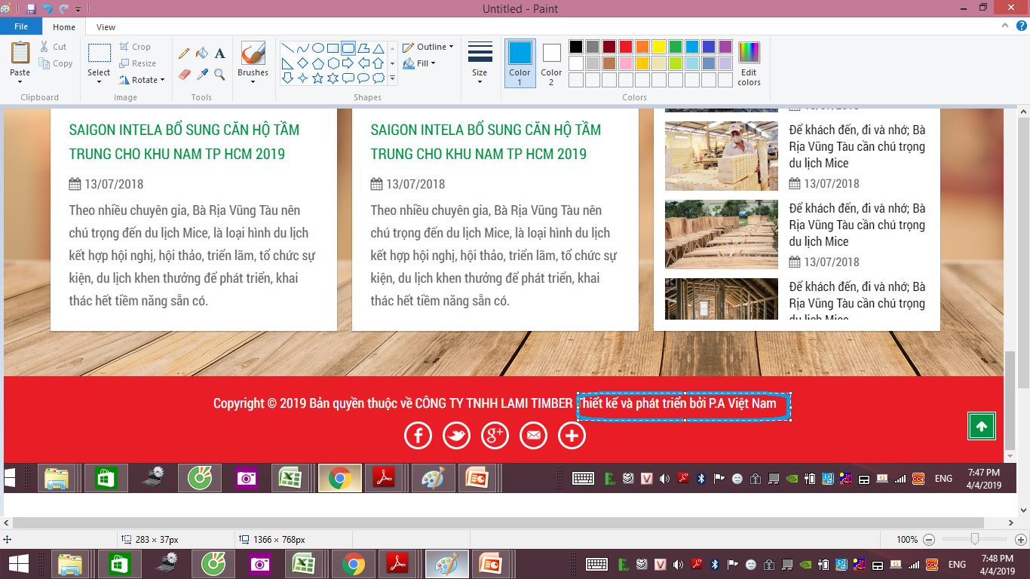This screenshot has width=1030, height=579.
Task: Choose the Right arrow shape
Action: [348, 63]
